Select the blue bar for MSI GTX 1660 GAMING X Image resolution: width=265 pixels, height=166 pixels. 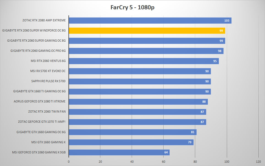tap(131, 142)
